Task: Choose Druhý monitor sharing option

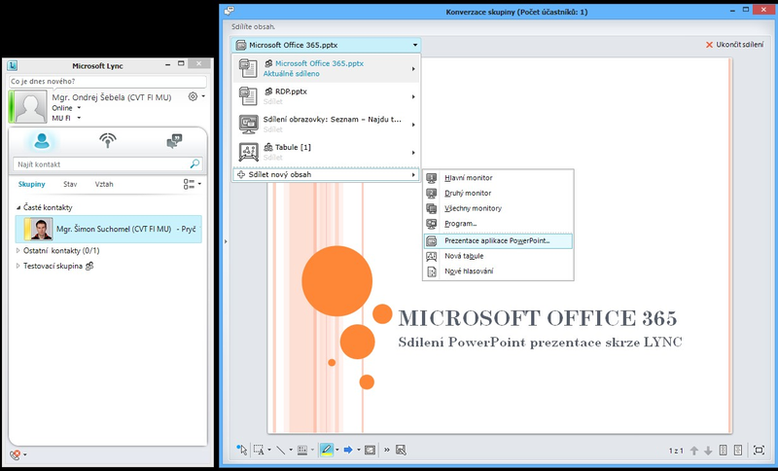Action: 498,193
